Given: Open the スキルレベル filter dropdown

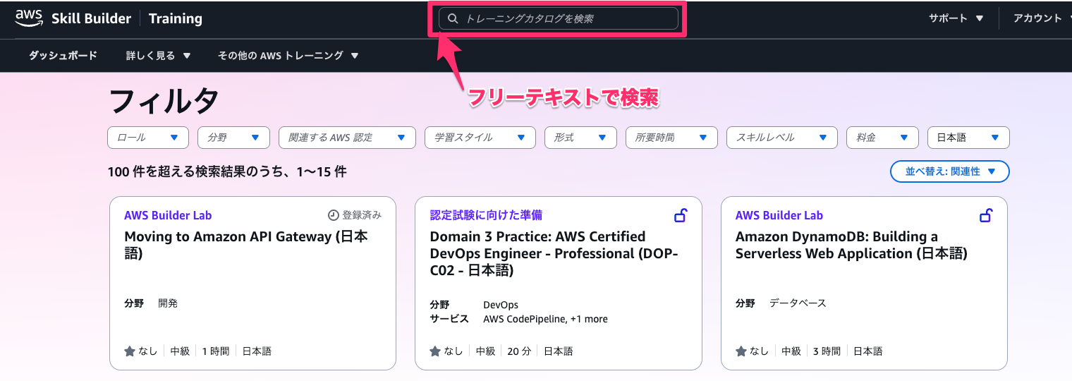Looking at the screenshot, I should coord(782,138).
